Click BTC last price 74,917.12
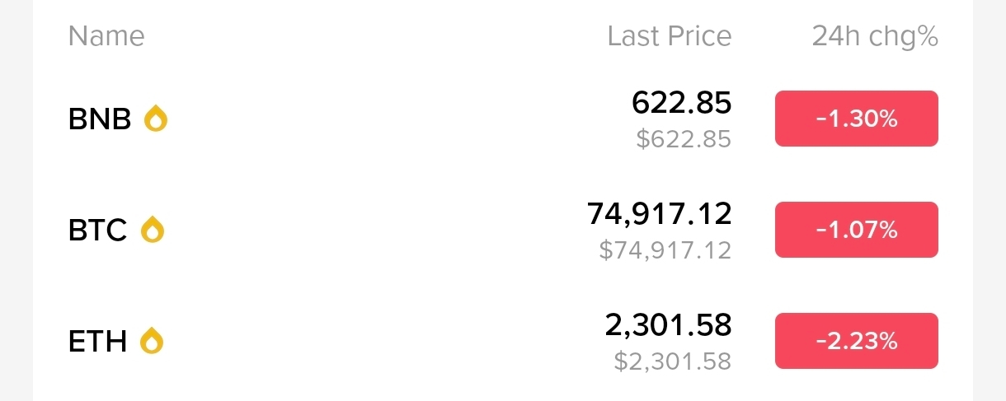 659,214
